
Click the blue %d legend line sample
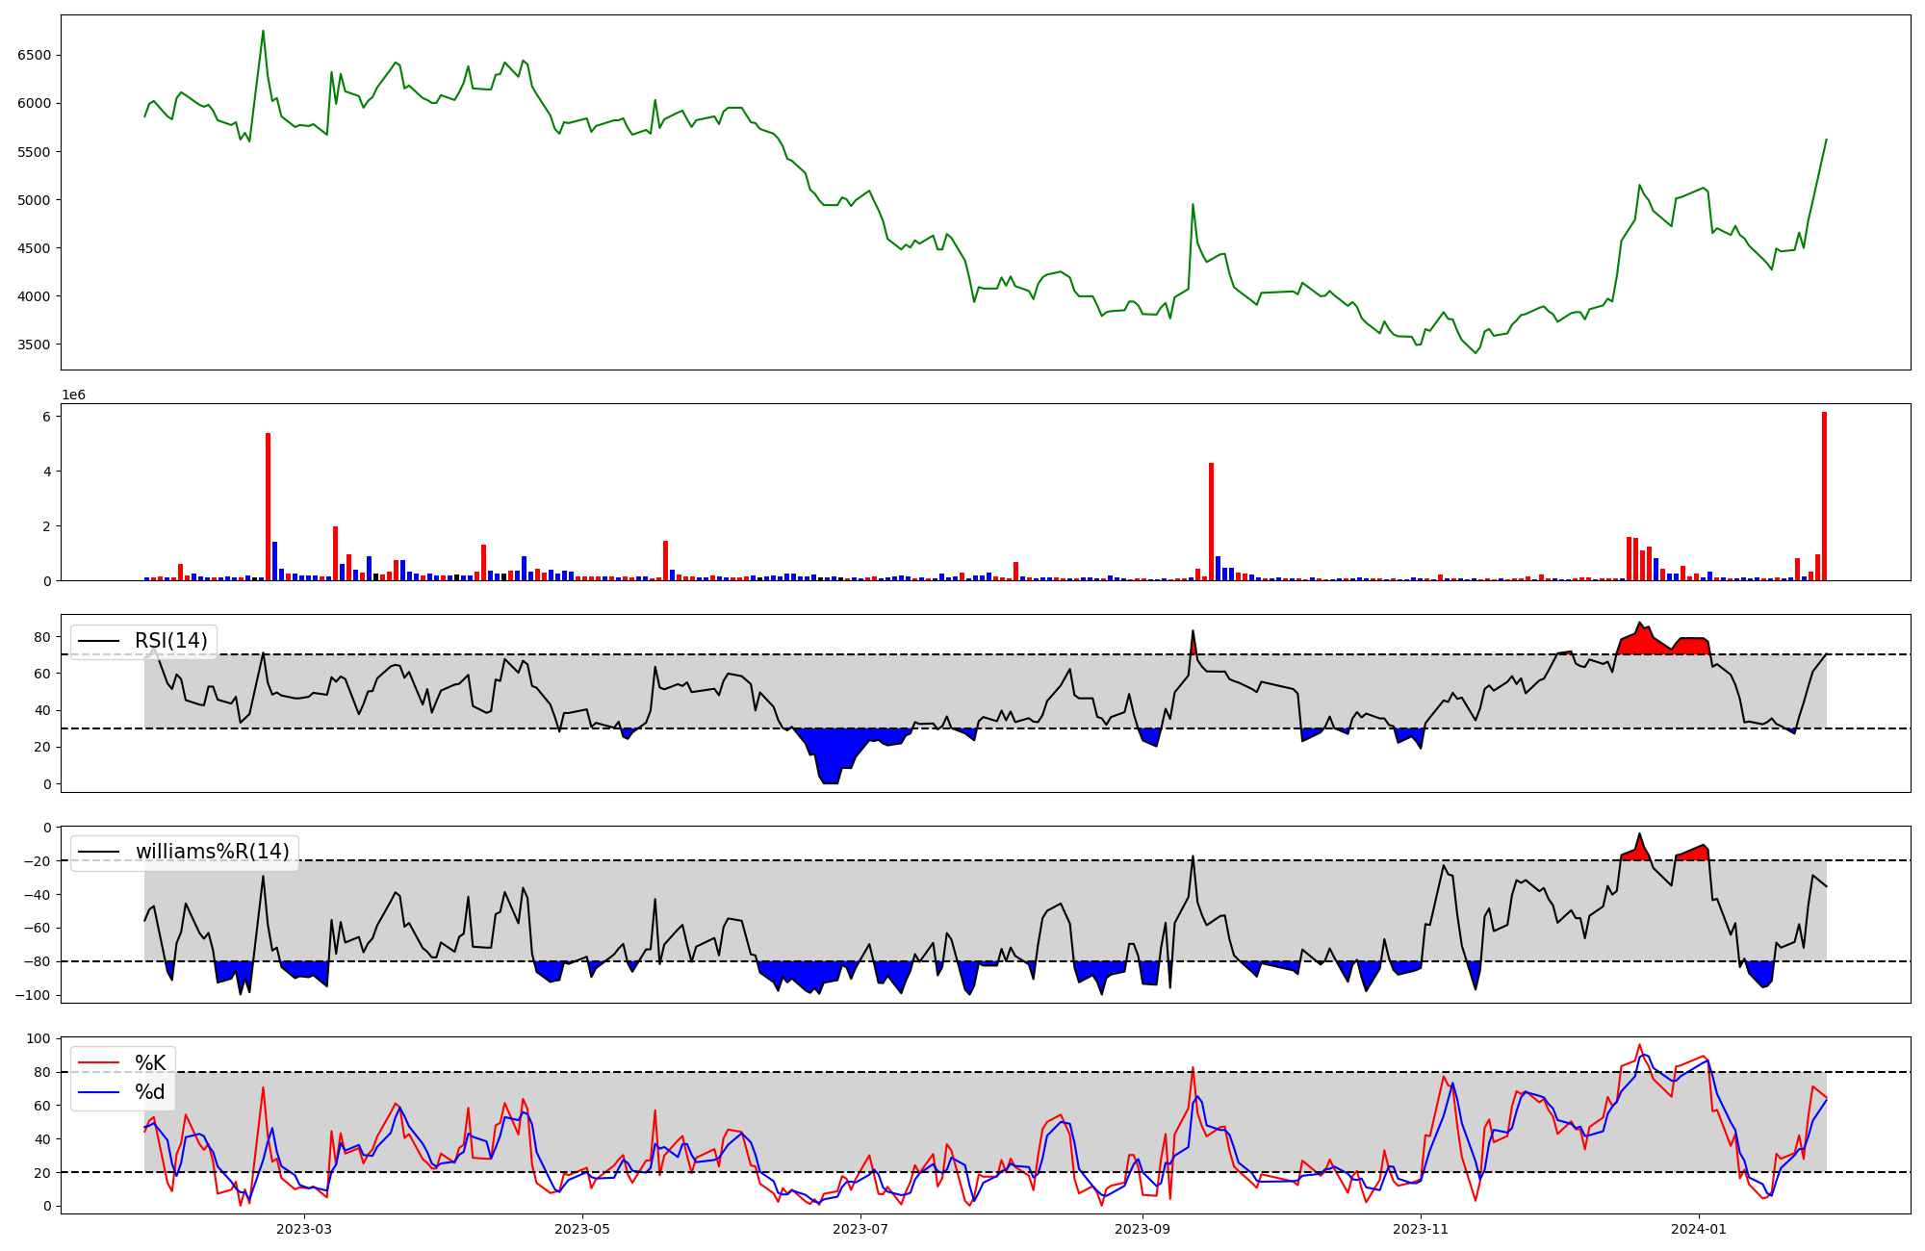pyautogui.click(x=98, y=1092)
